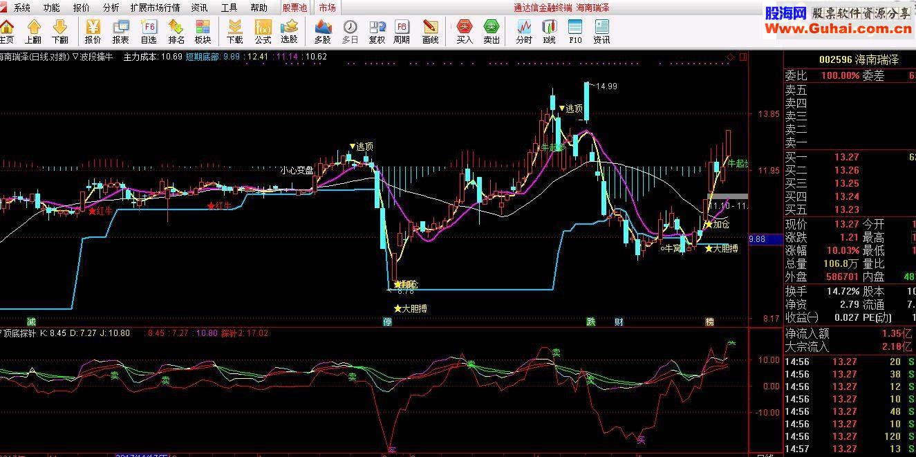Expand the 顶底探针 indicator dropdown
This screenshot has width=916, height=457.
2,333
